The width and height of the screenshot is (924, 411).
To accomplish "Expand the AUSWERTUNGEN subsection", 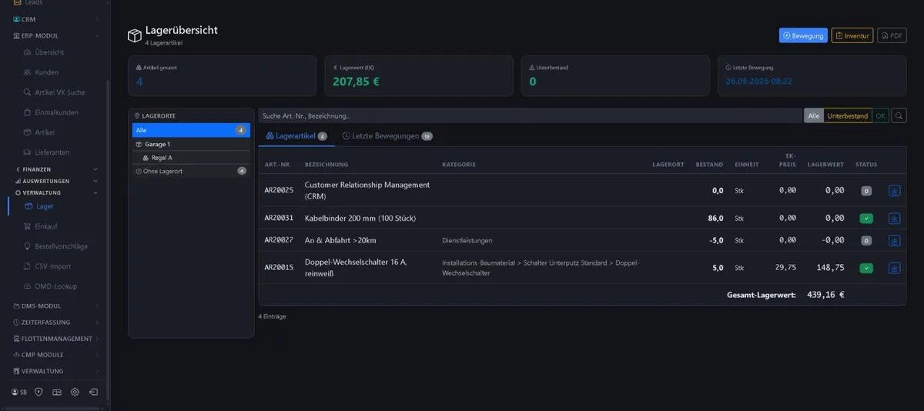I will [x=57, y=181].
